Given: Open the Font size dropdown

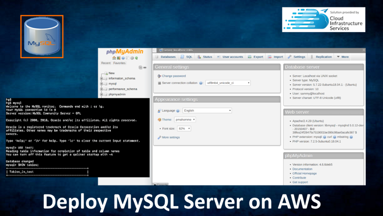Looking at the screenshot, I should pyautogui.click(x=184, y=128).
